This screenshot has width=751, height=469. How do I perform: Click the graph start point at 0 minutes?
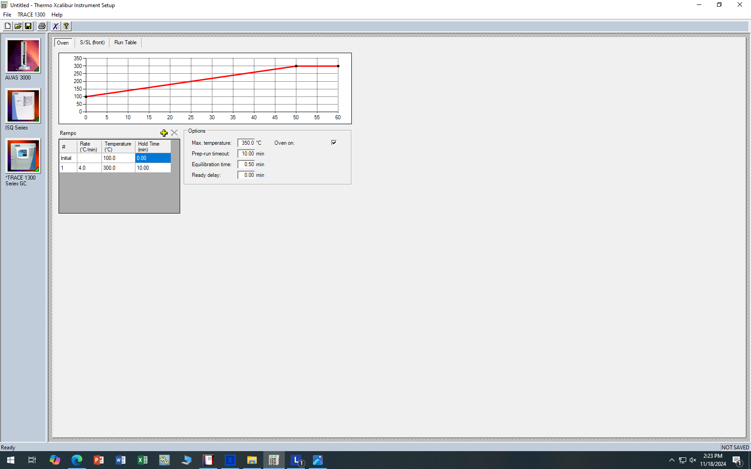86,96
